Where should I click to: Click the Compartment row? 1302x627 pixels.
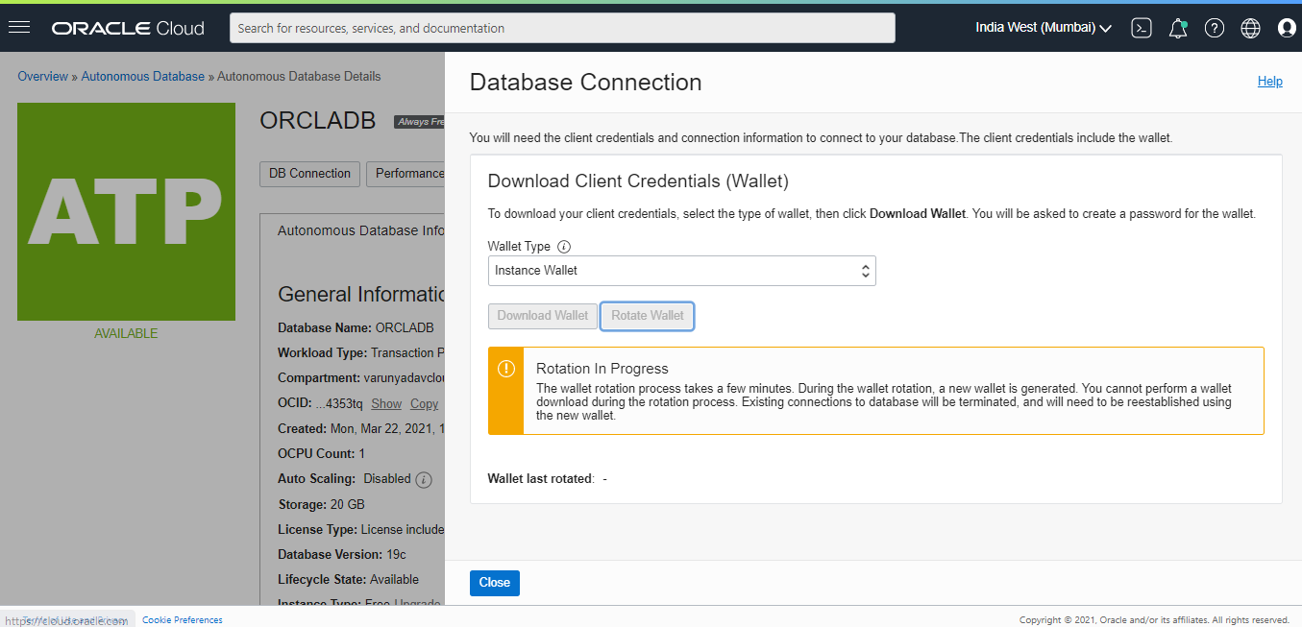tap(361, 378)
